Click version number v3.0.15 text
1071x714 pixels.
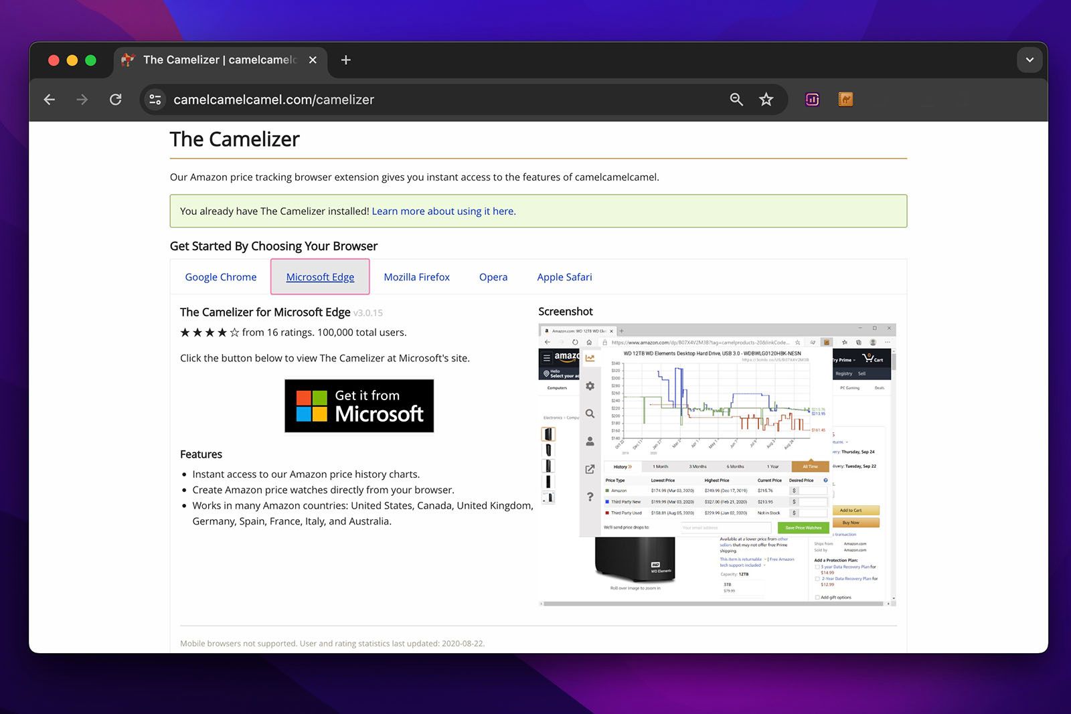(x=368, y=313)
